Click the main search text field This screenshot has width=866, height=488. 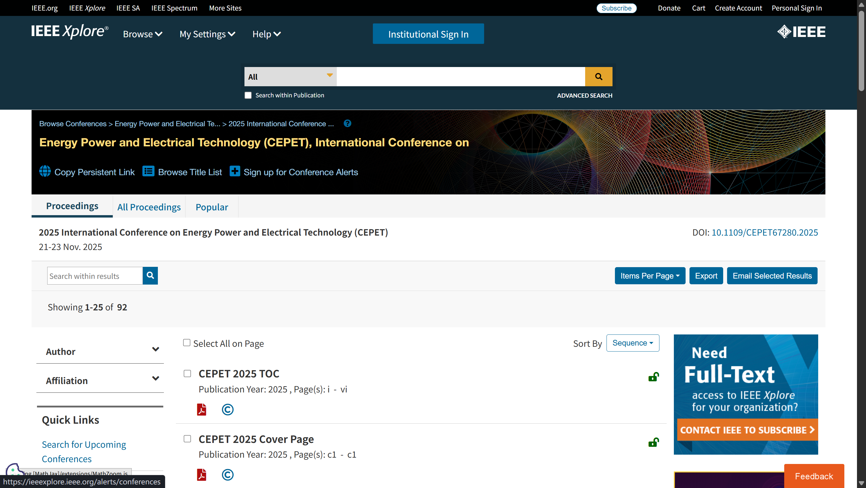tap(461, 77)
